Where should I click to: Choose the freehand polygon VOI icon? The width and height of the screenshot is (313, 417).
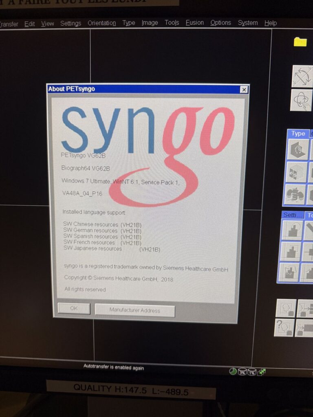pyautogui.click(x=289, y=272)
